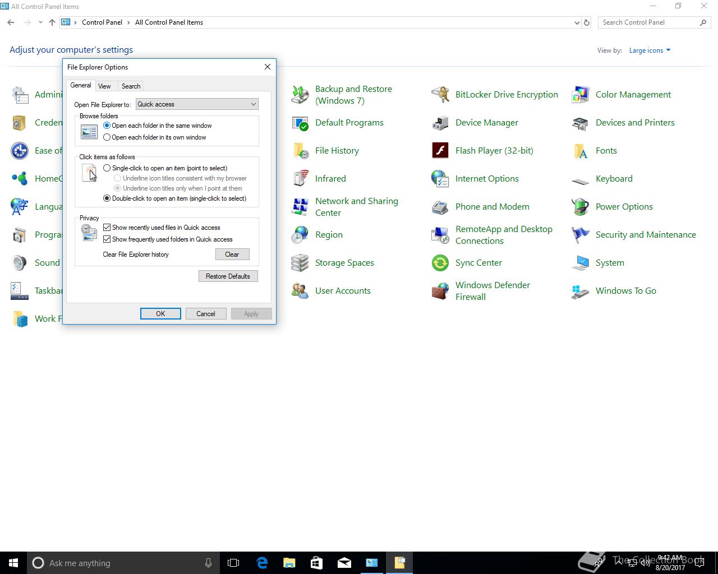Open the View by Large icons dropdown
Screen dimensions: 718x574
pos(650,50)
